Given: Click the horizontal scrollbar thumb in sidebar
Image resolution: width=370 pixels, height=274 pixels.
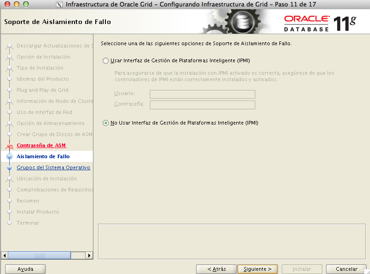Looking at the screenshot, I should coord(39,255).
